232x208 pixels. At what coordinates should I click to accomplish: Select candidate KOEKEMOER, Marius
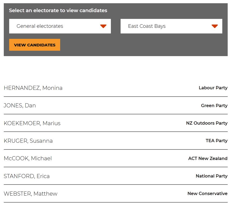(32, 123)
